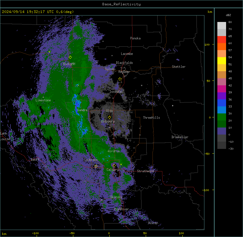Screen dimensions: 243x237
Task: Select the yellow diamond marker south of RedDeer
Action: tap(120, 79)
